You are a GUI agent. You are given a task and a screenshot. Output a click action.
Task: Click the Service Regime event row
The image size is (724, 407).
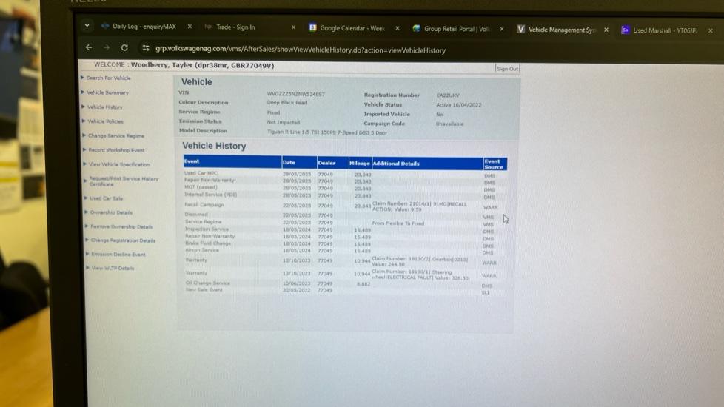pyautogui.click(x=345, y=223)
